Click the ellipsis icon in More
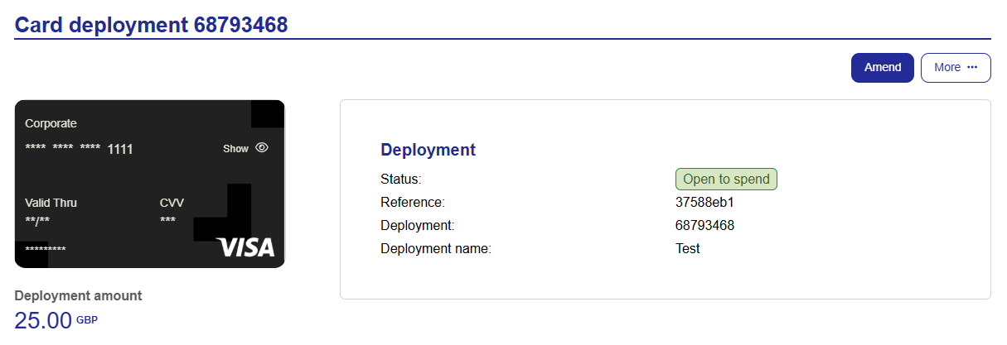The width and height of the screenshot is (1007, 345). click(973, 68)
